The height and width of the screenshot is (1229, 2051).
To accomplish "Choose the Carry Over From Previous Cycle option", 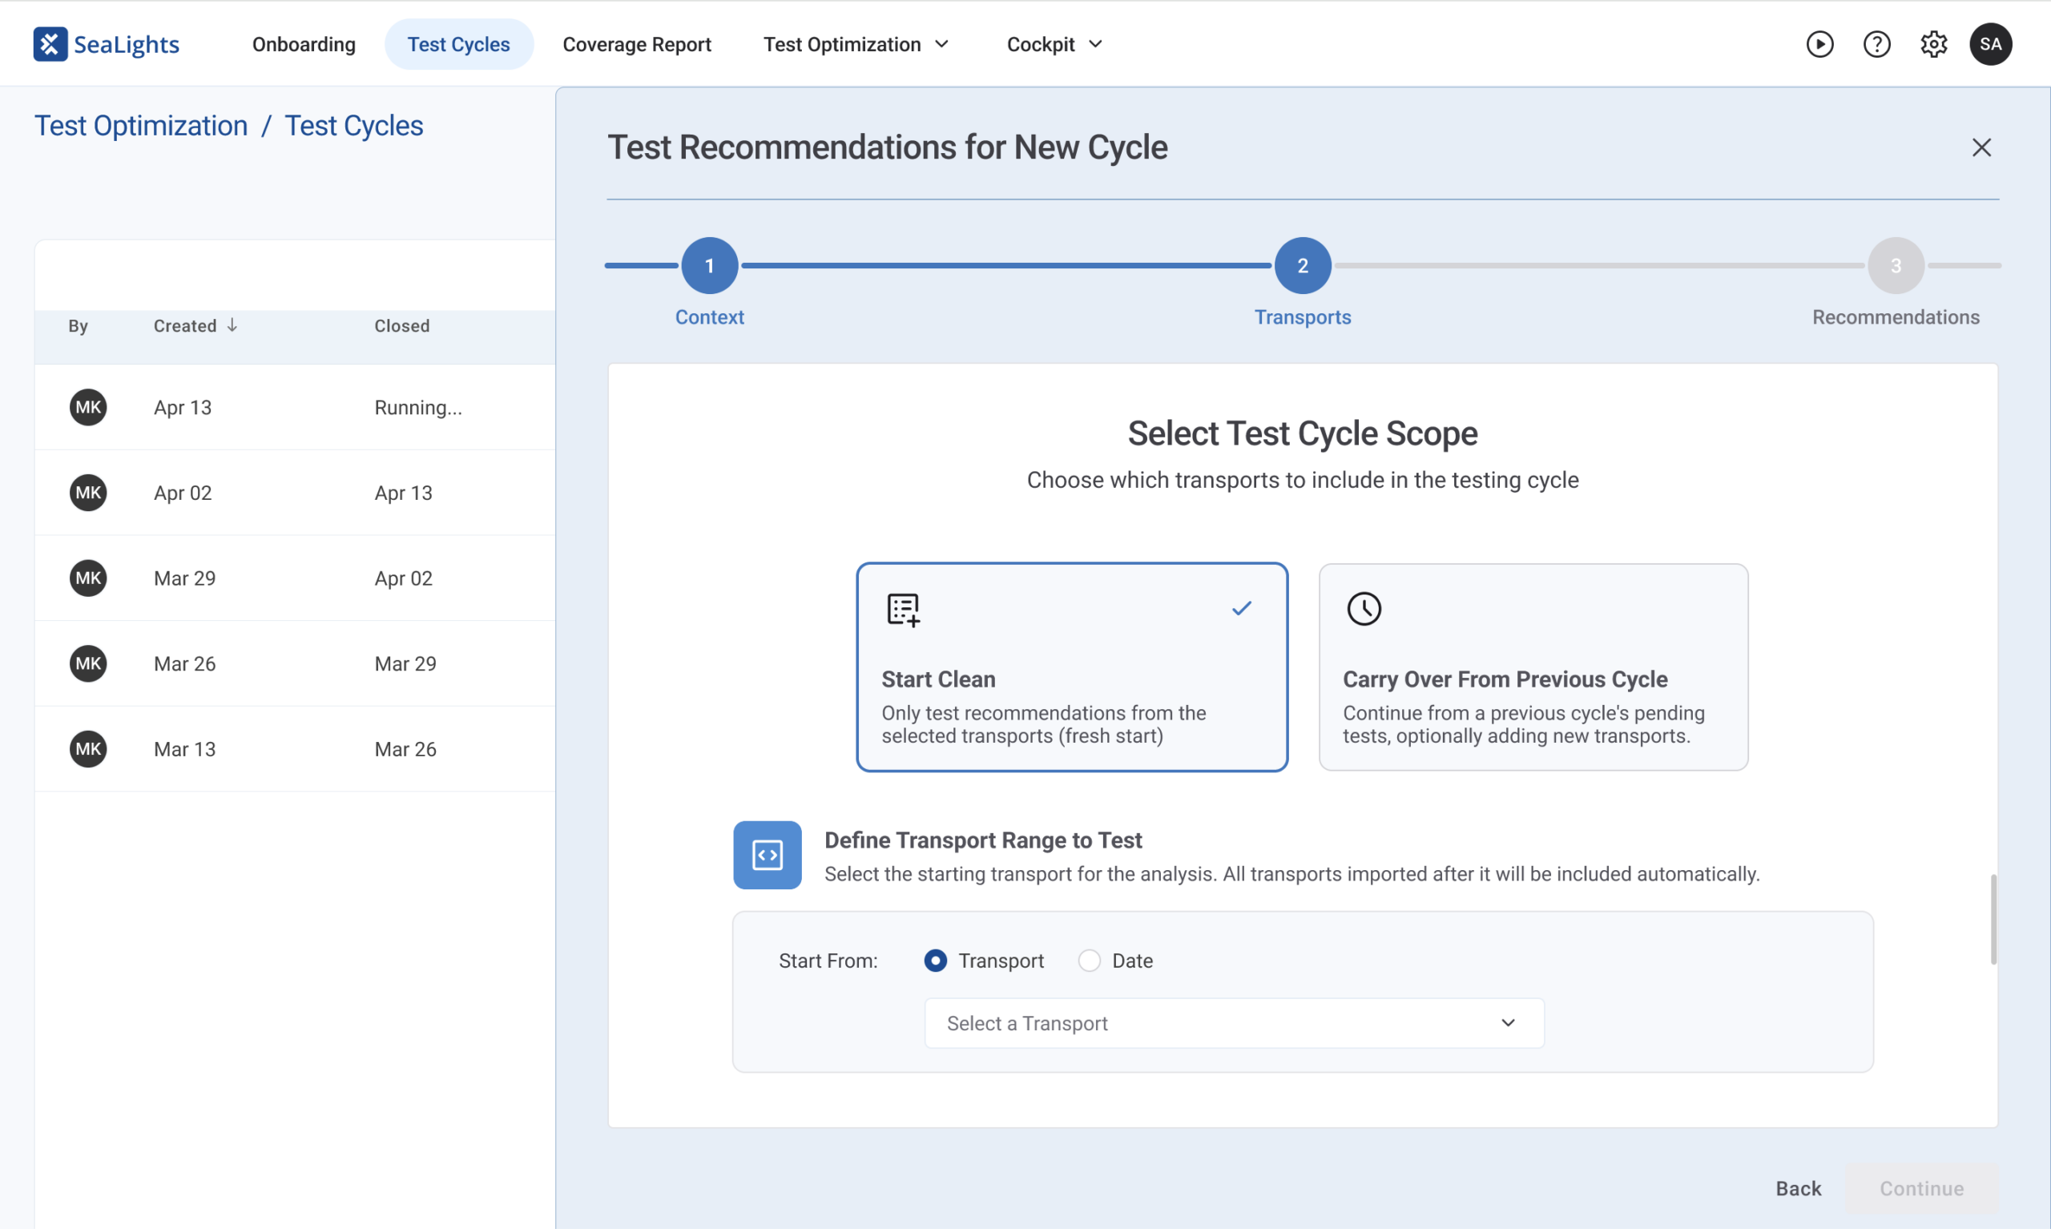I will tap(1533, 667).
